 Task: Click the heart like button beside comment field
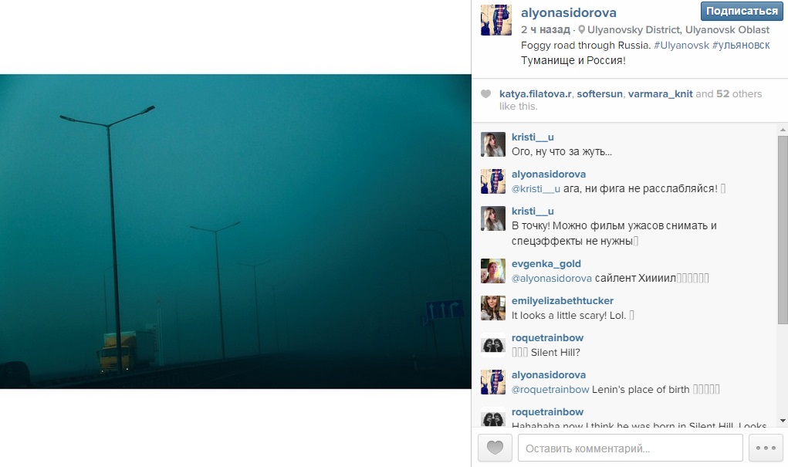click(495, 448)
